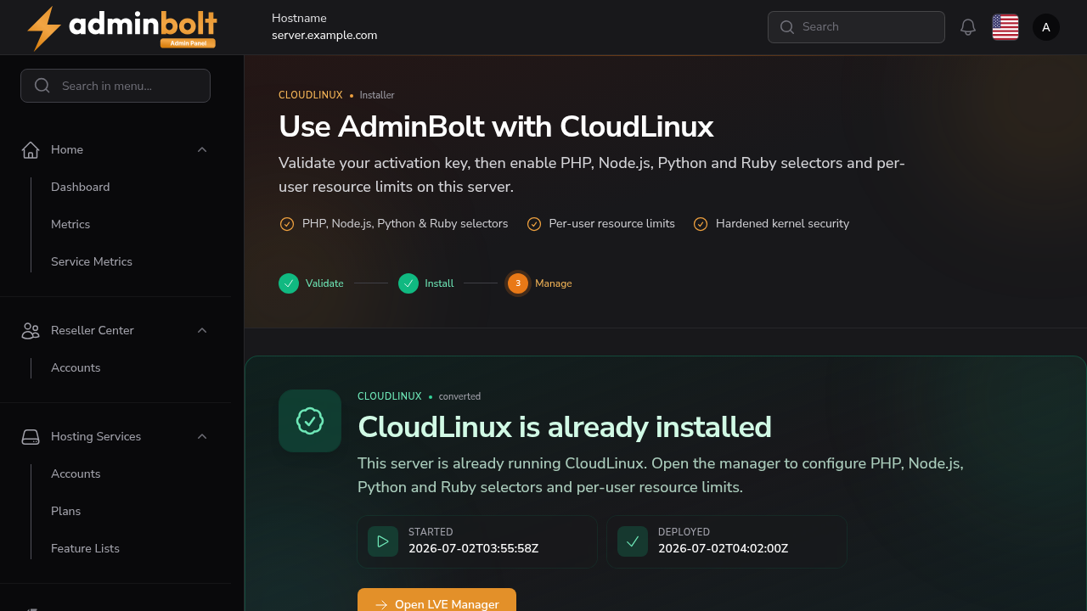Click the server.example.com hostname
1087x611 pixels.
pyautogui.click(x=324, y=36)
